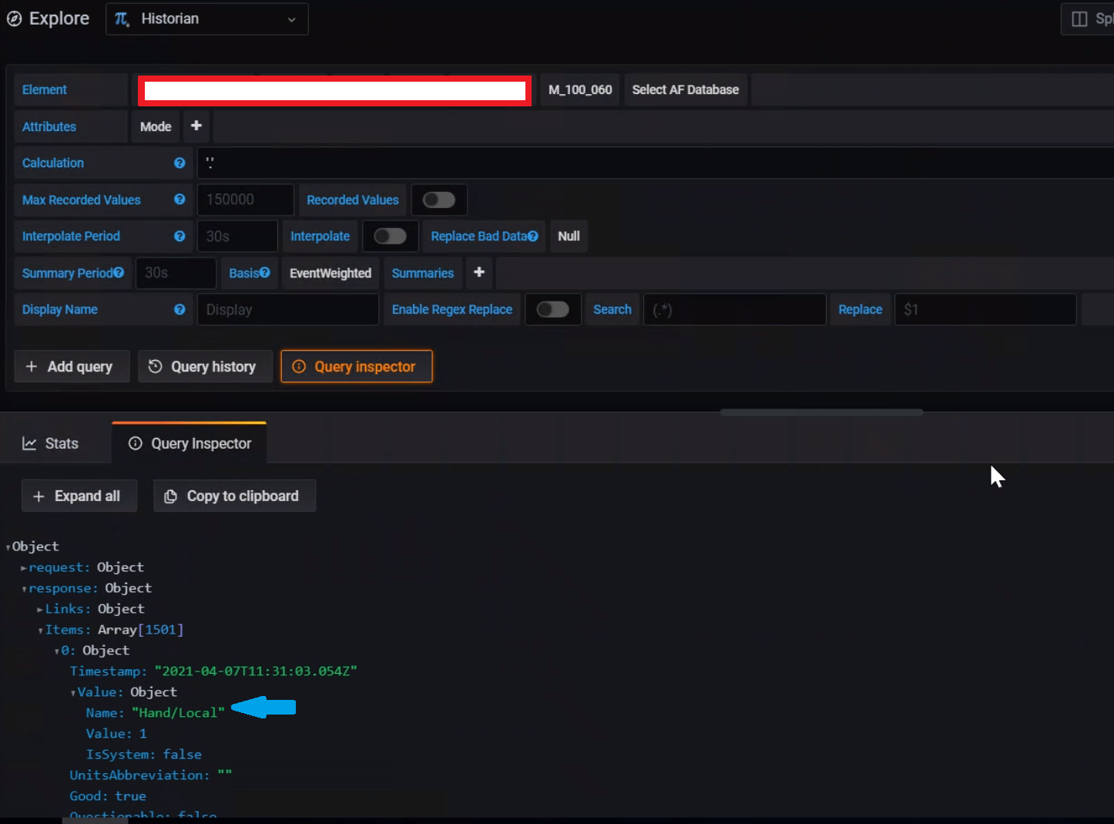Expand the request Object node
1114x824 pixels.
[x=23, y=567]
